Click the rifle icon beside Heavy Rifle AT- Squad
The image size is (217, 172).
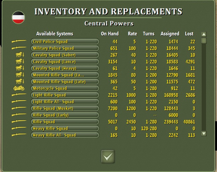click(19, 135)
